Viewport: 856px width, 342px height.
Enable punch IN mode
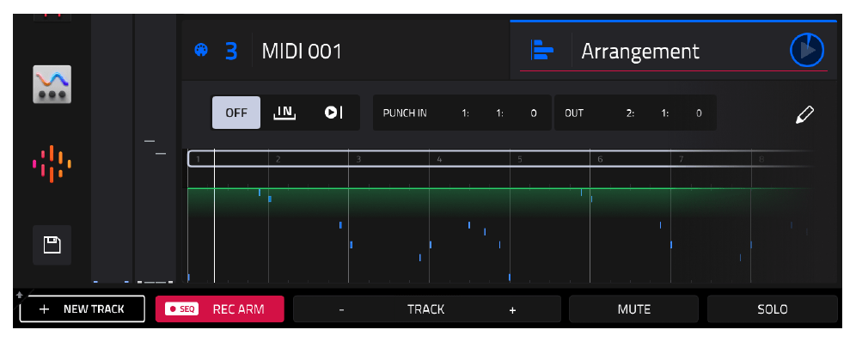284,113
